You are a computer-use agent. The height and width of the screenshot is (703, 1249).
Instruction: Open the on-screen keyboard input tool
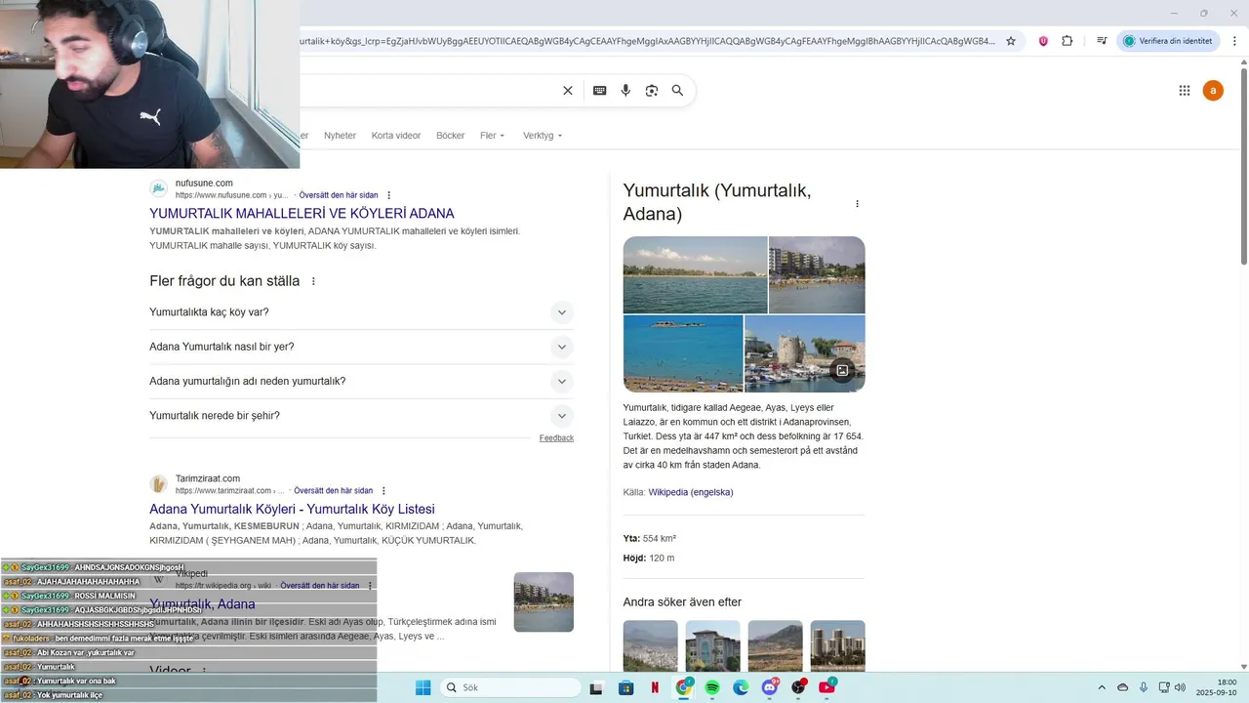[x=600, y=91]
